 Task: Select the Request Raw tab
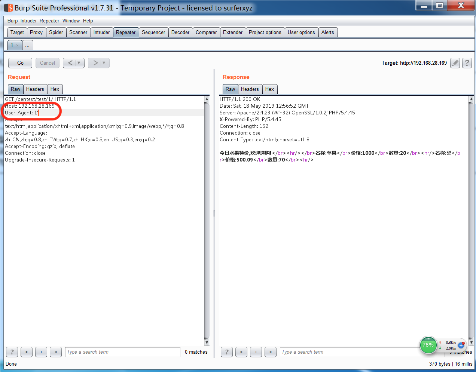pyautogui.click(x=16, y=89)
